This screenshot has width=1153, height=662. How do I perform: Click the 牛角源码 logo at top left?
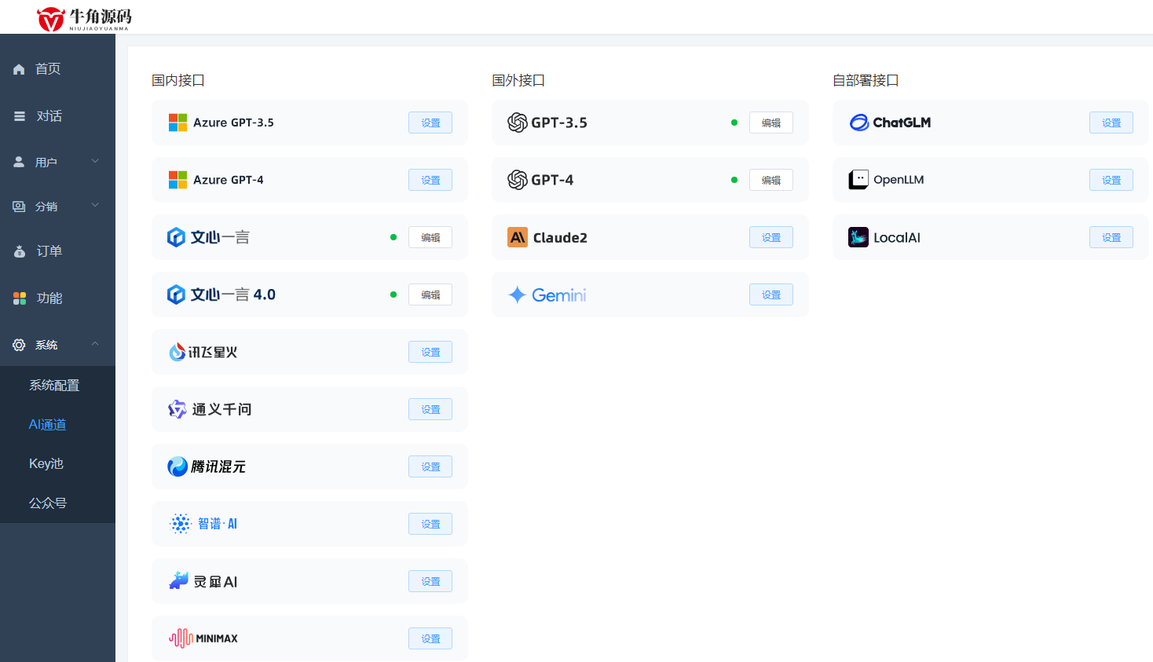(81, 17)
